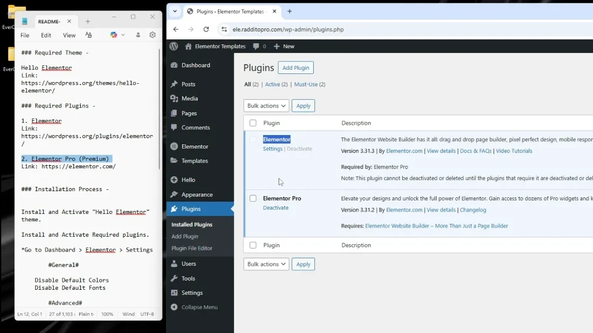The width and height of the screenshot is (593, 333).
Task: Open Elementor plugin Settings link
Action: (x=272, y=149)
